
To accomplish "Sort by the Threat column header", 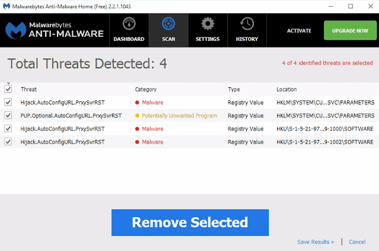I will point(29,90).
